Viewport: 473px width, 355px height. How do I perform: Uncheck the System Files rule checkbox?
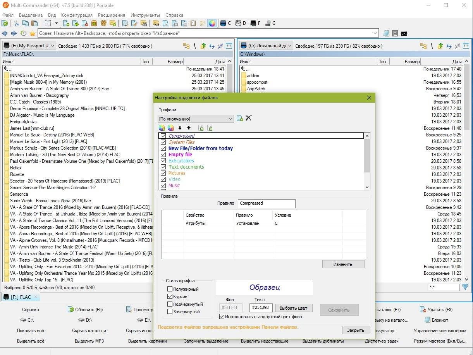click(x=163, y=142)
